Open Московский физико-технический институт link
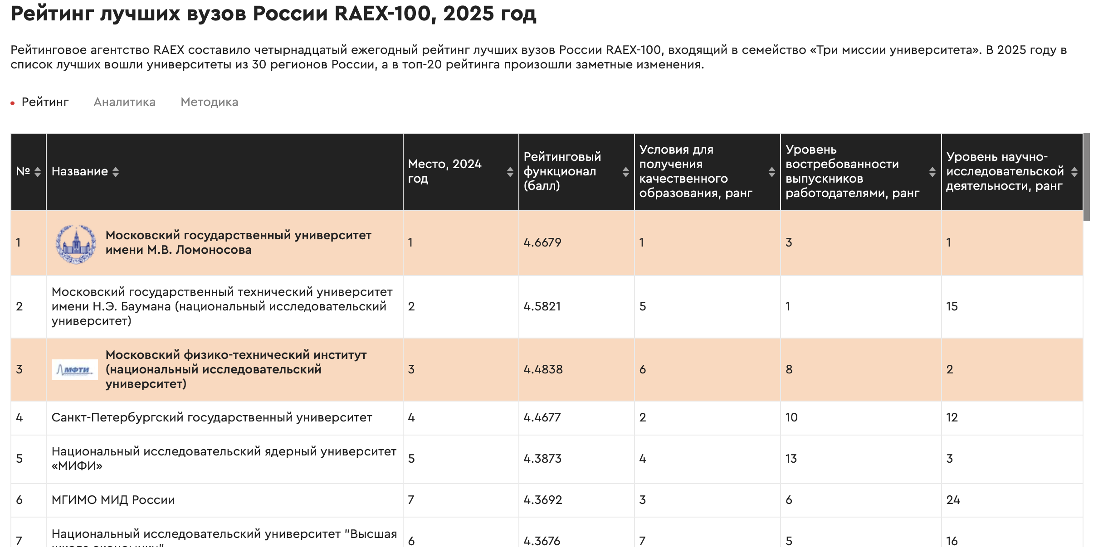The image size is (1103, 547). pos(236,369)
